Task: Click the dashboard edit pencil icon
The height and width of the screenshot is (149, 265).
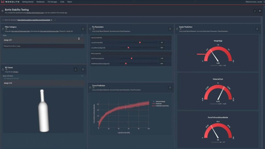Action: tap(255, 11)
